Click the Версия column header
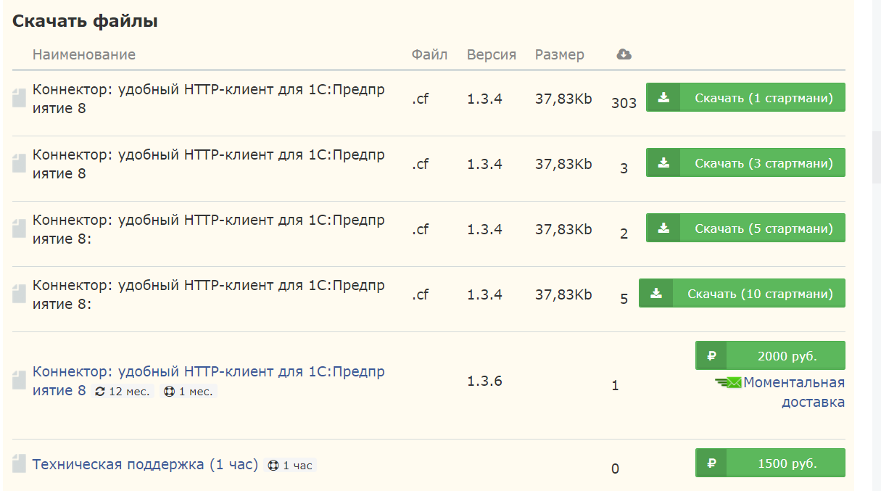 pos(492,54)
